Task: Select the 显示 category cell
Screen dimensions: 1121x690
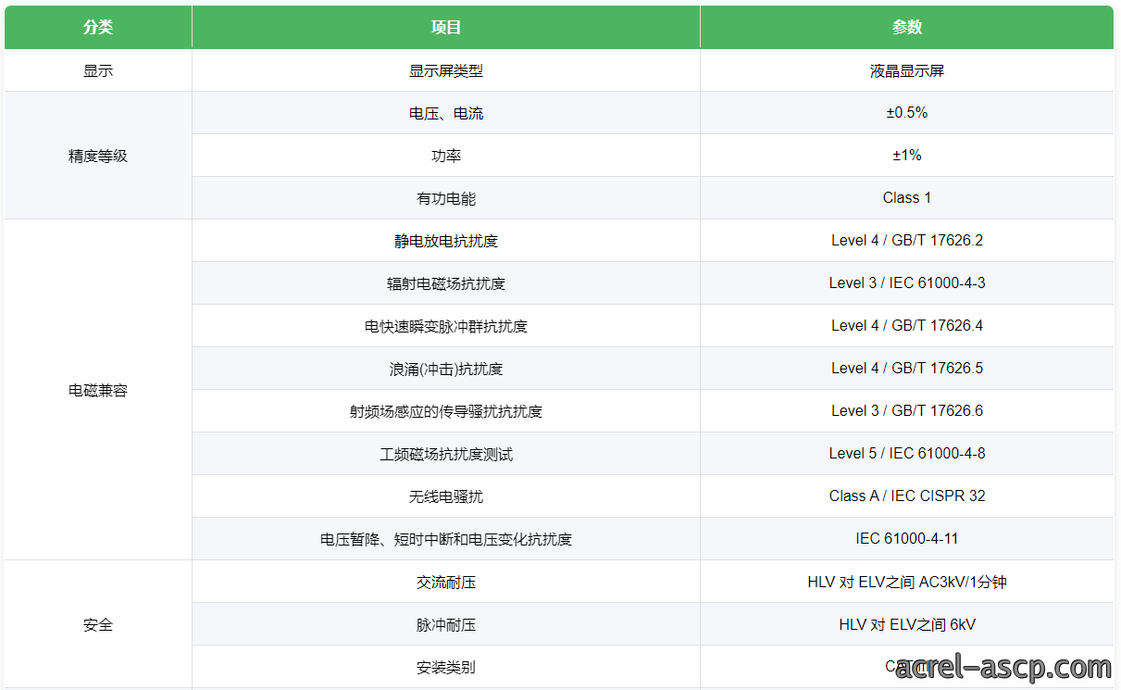Action: click(x=98, y=70)
